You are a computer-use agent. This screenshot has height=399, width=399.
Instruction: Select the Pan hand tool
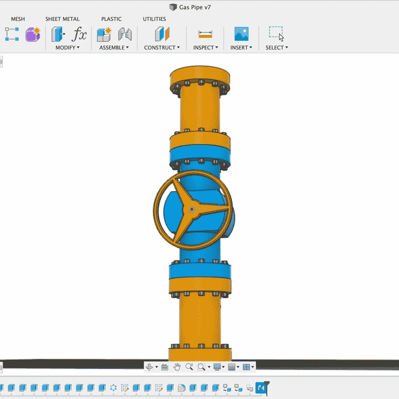pyautogui.click(x=177, y=367)
